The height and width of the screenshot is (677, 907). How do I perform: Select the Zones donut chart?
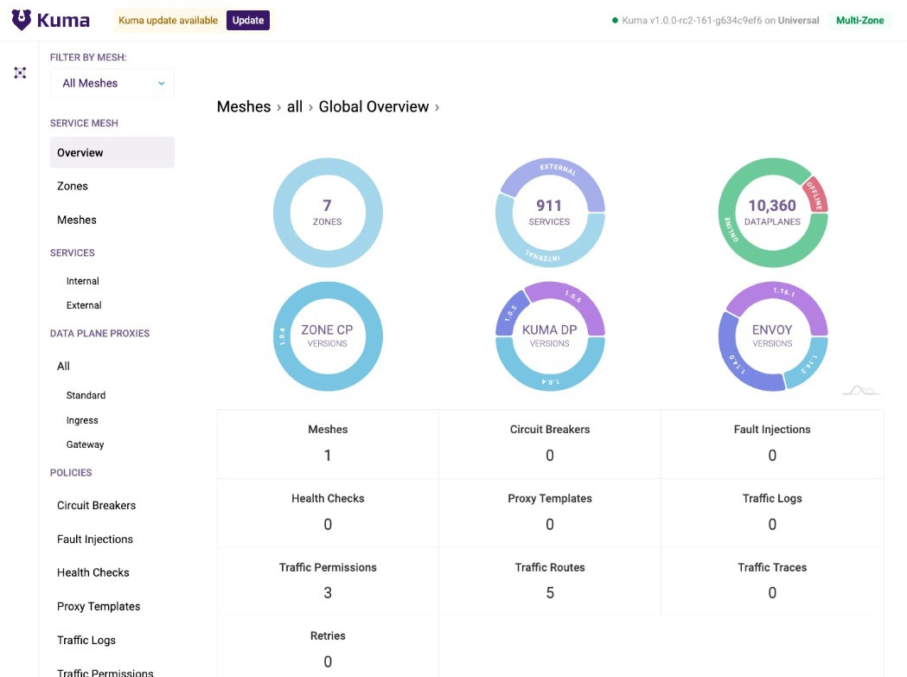point(328,213)
